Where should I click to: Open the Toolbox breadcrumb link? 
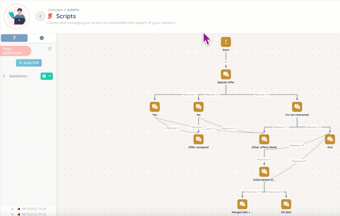[x=55, y=10]
